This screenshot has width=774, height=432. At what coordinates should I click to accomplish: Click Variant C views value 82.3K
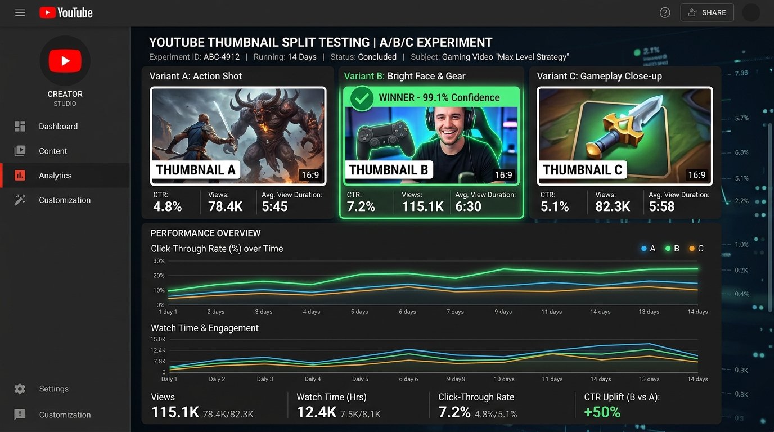coord(613,206)
